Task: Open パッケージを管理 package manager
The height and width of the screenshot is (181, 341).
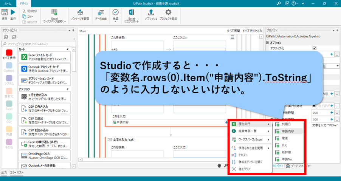Action: point(80,15)
